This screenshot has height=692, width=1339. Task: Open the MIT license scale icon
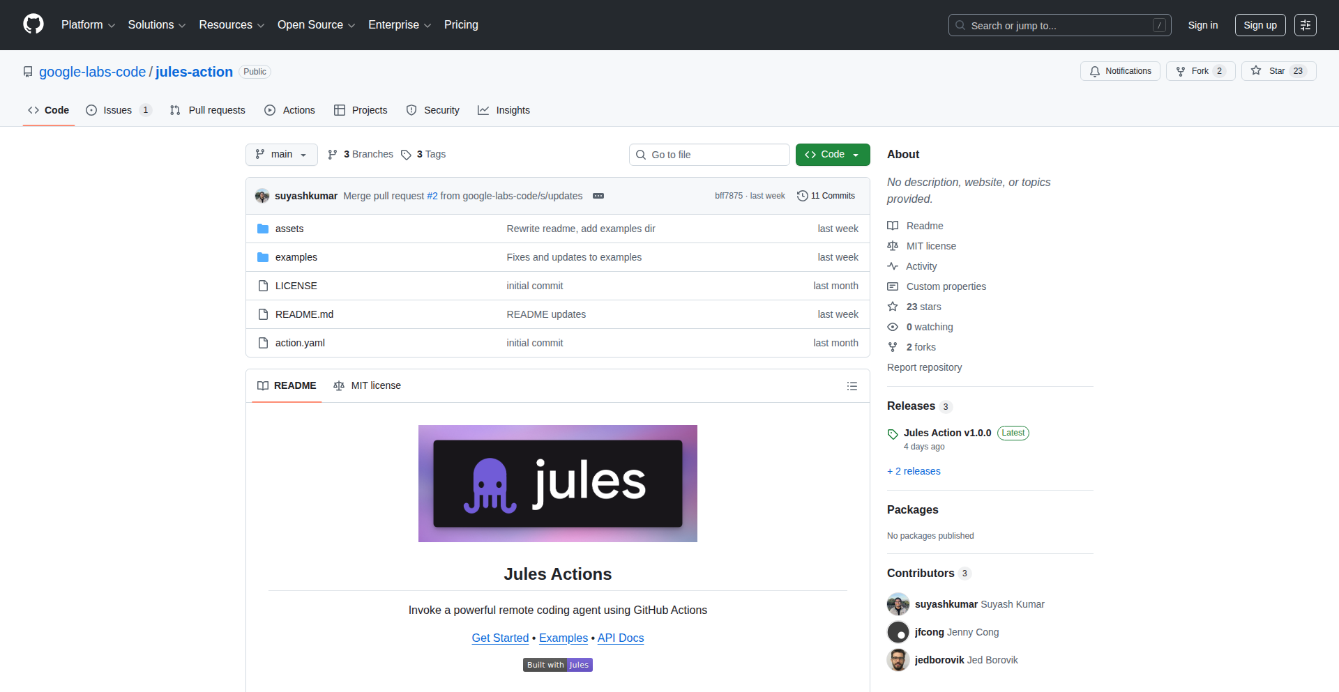[893, 245]
